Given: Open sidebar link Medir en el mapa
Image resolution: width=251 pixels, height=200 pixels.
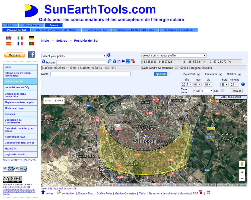Looking at the screenshot, I should click(x=20, y=108).
